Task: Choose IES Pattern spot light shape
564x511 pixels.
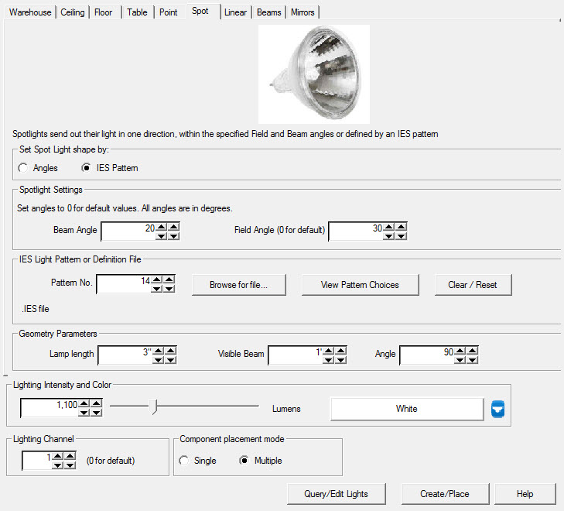Action: [x=87, y=168]
